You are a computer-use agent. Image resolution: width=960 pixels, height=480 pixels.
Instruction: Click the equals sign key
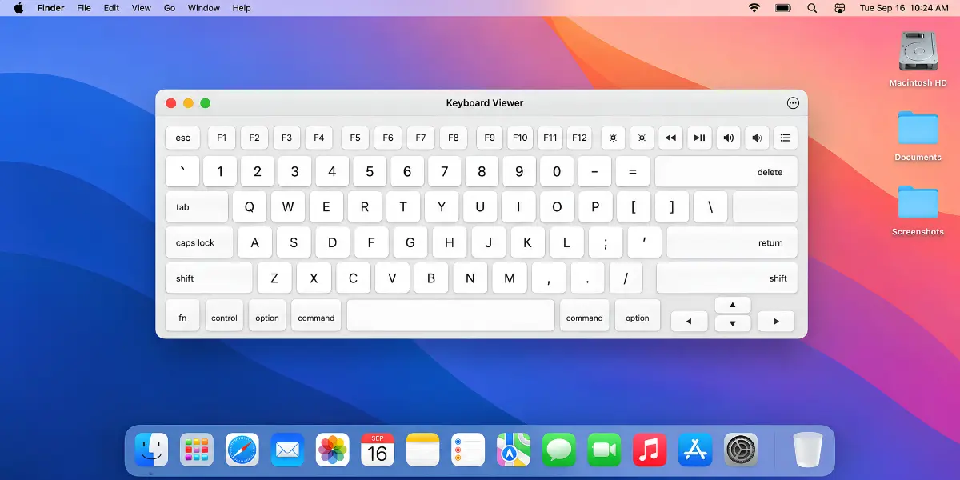[x=632, y=171]
